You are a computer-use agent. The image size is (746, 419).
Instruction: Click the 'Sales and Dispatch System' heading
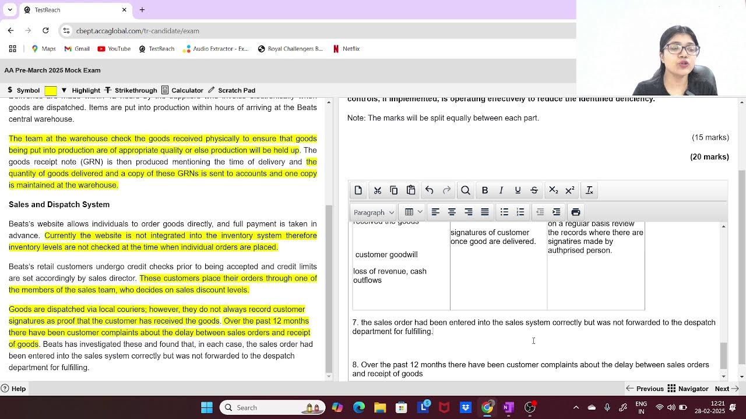pyautogui.click(x=59, y=205)
